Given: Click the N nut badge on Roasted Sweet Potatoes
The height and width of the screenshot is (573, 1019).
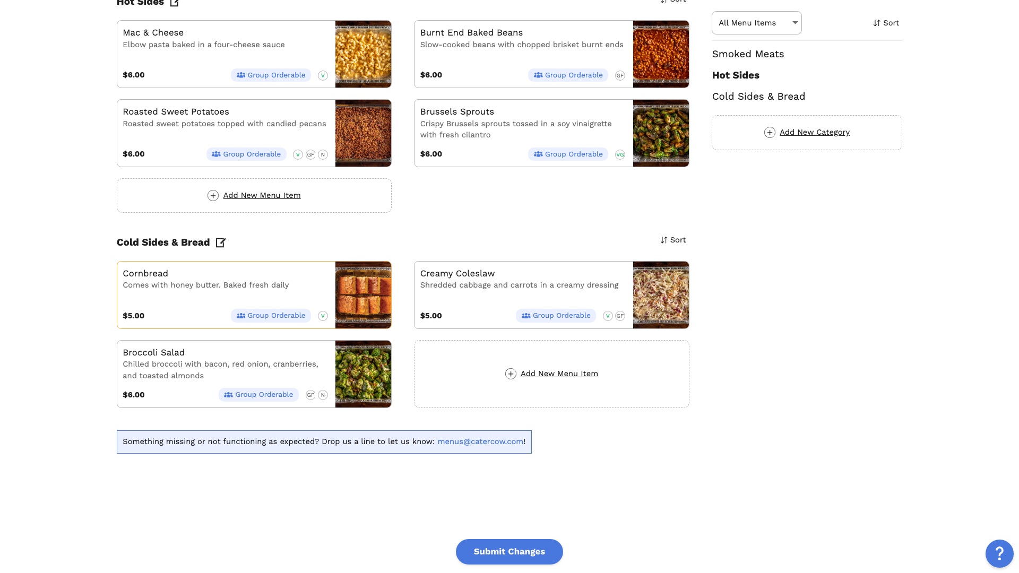Looking at the screenshot, I should 323,154.
